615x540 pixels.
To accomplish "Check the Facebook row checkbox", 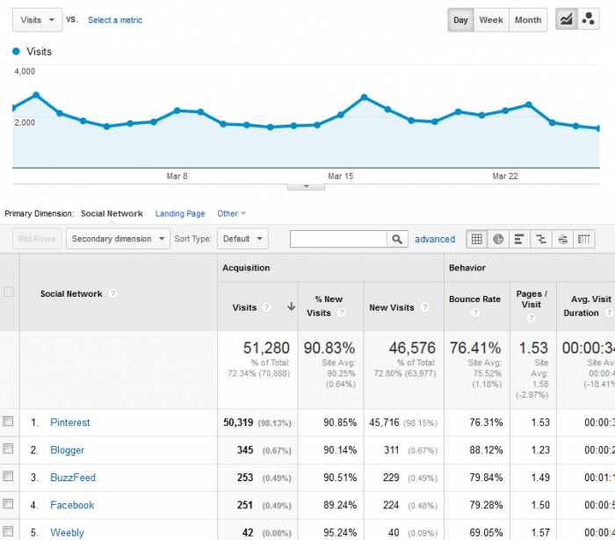I will (x=8, y=503).
